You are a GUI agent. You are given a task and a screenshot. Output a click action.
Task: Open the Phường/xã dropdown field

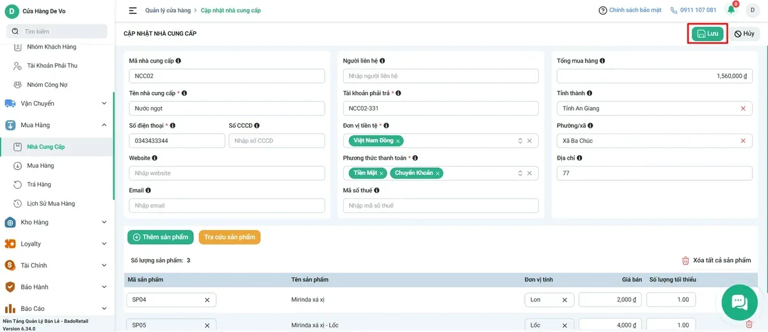[655, 140]
